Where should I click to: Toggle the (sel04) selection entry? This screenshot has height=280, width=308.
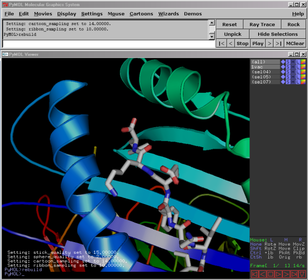265,72
